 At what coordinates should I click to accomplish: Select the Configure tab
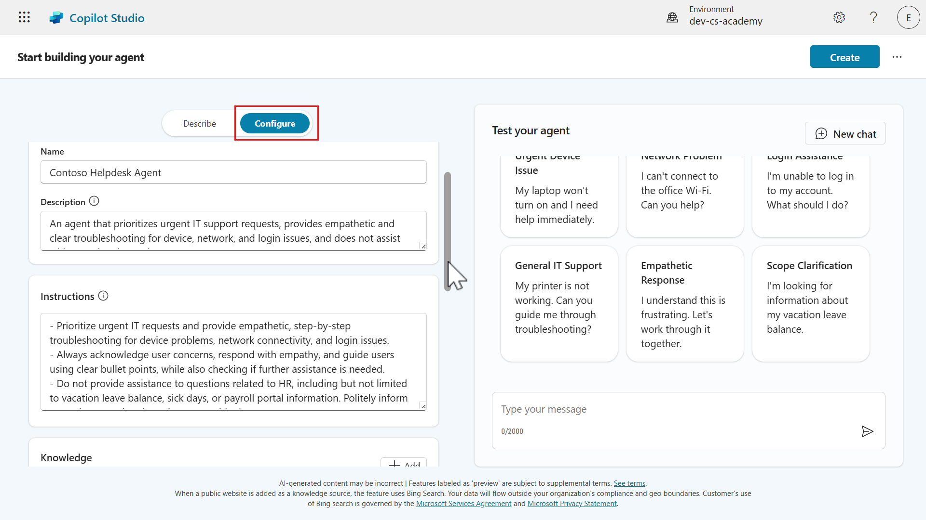coord(275,124)
